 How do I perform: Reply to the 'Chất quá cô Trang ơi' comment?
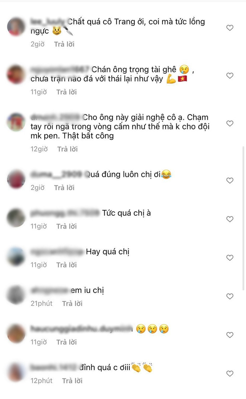pos(64,44)
